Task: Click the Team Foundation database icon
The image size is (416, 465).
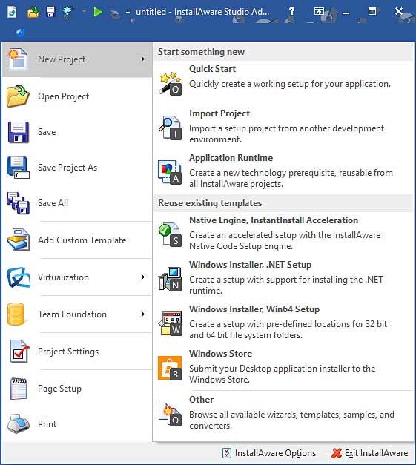Action: (x=16, y=314)
